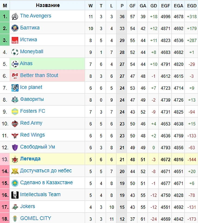
Task: Click the Свободный Ум purple shield icon
Action: pyautogui.click(x=15, y=147)
